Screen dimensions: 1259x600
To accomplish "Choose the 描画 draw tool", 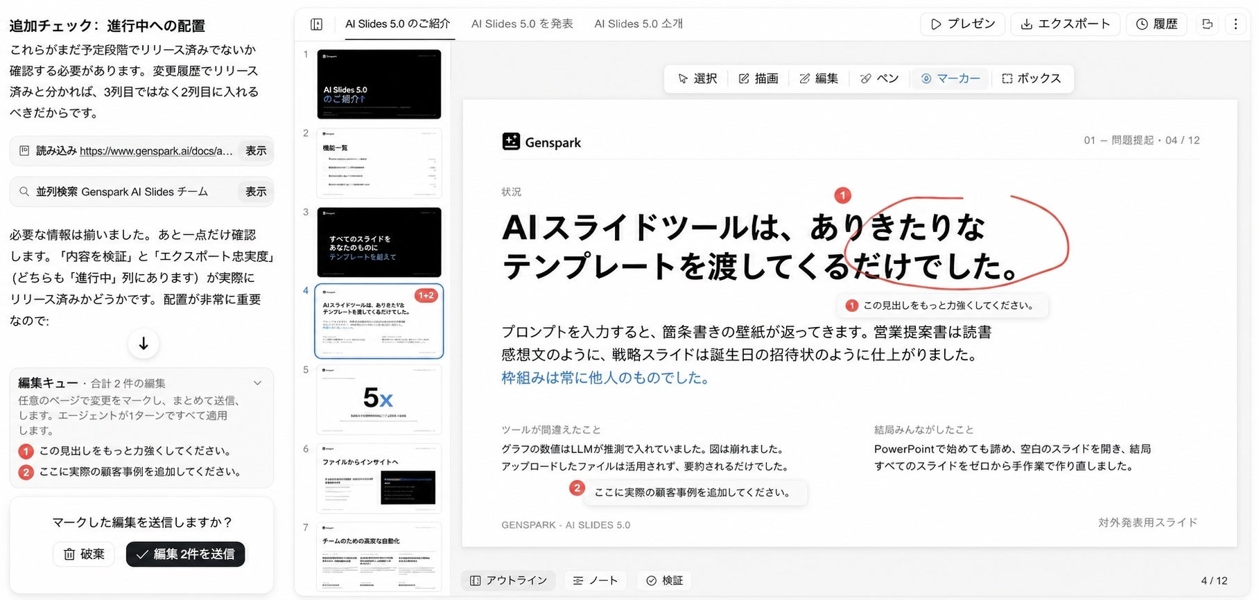I will [x=758, y=78].
